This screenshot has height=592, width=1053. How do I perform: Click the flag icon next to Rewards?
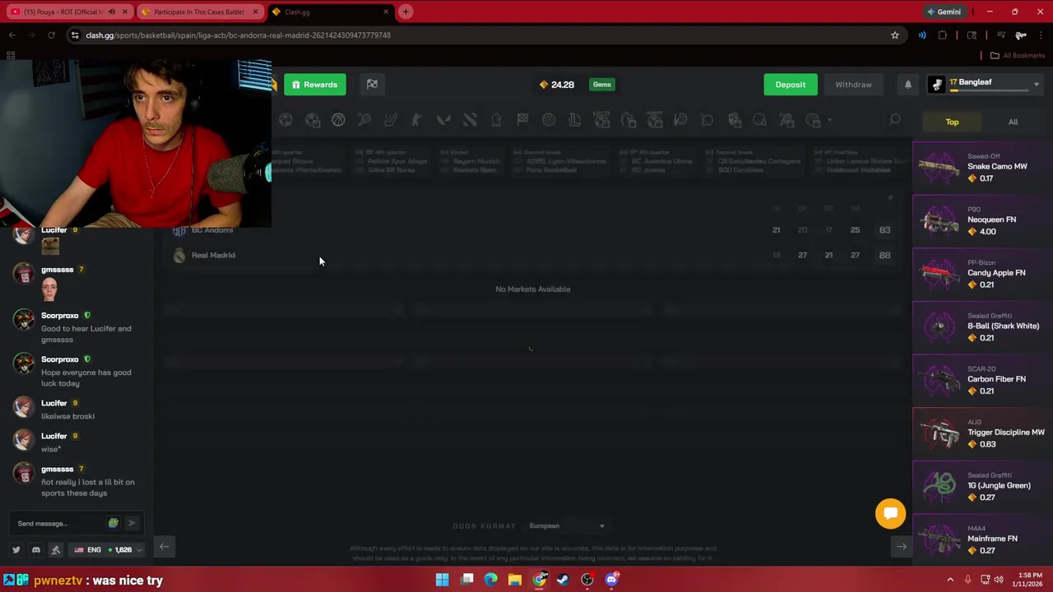coord(372,85)
